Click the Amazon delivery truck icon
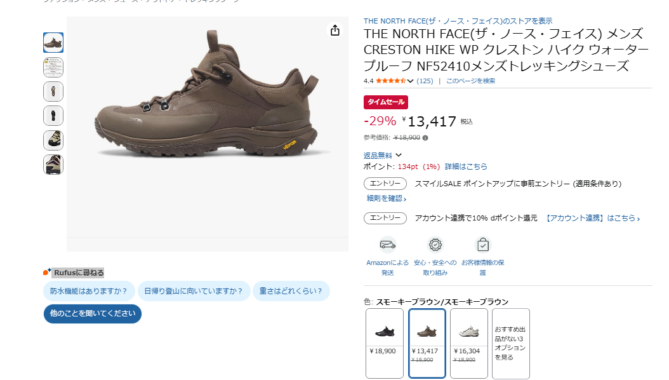Viewport: 669px width, 380px height. (388, 245)
